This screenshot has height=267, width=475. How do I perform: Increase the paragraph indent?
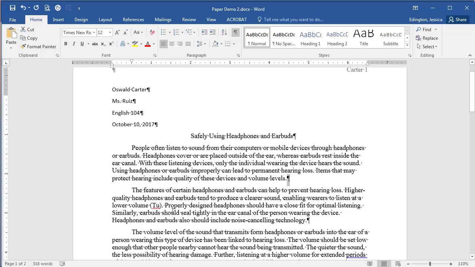[213, 33]
